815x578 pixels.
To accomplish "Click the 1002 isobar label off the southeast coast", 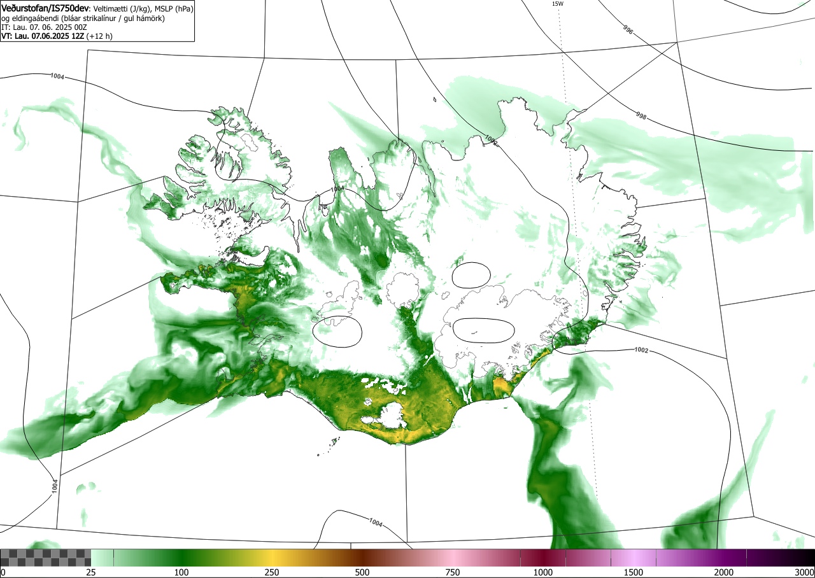I will [641, 350].
